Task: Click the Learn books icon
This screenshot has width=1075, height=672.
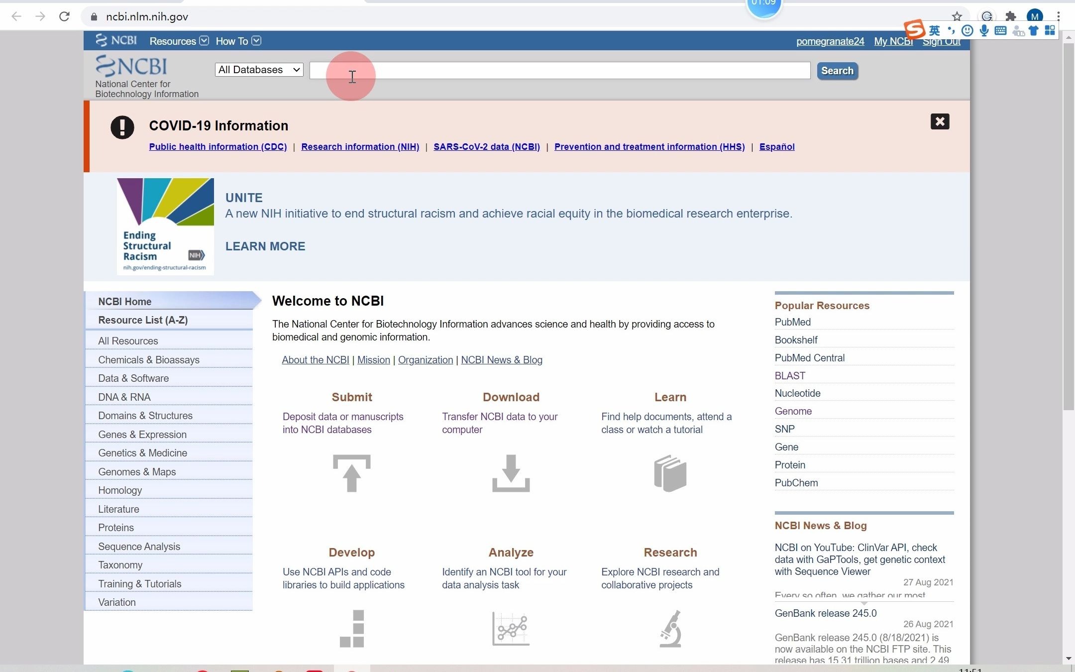Action: click(x=670, y=473)
